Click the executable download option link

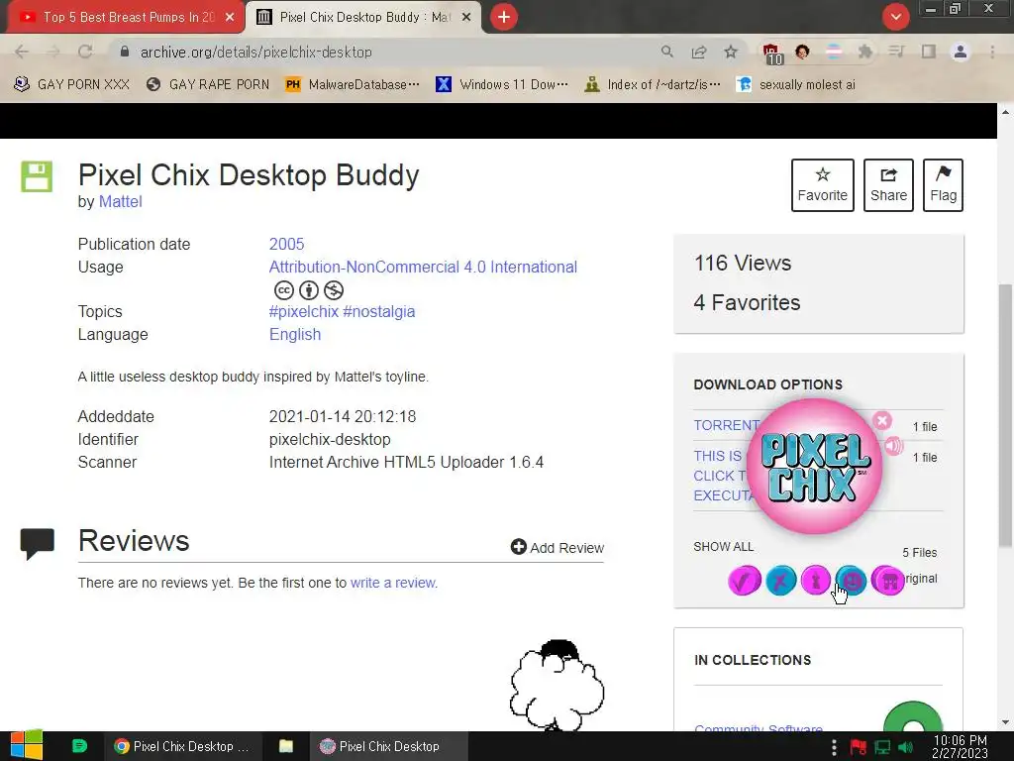[721, 476]
